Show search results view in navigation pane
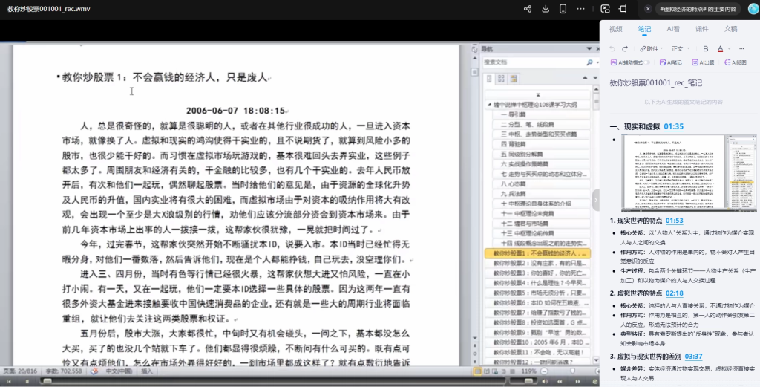Image resolution: width=760 pixels, height=387 pixels. coord(514,79)
